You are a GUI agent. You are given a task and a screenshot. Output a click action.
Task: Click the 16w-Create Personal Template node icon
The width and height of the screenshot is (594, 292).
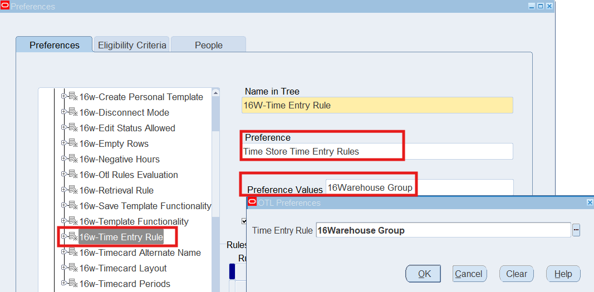[73, 97]
